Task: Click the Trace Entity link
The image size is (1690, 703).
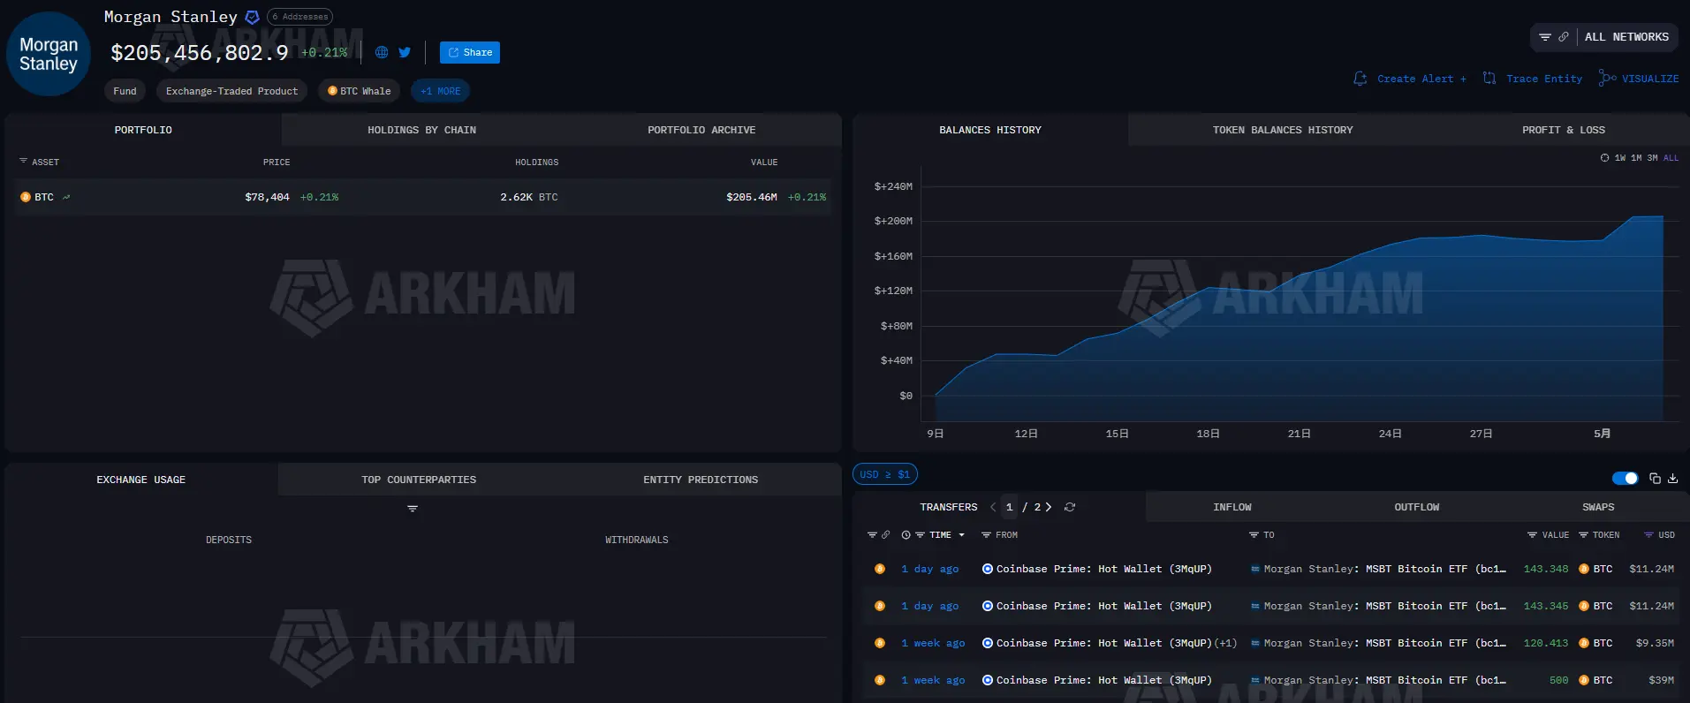Action: [x=1544, y=79]
